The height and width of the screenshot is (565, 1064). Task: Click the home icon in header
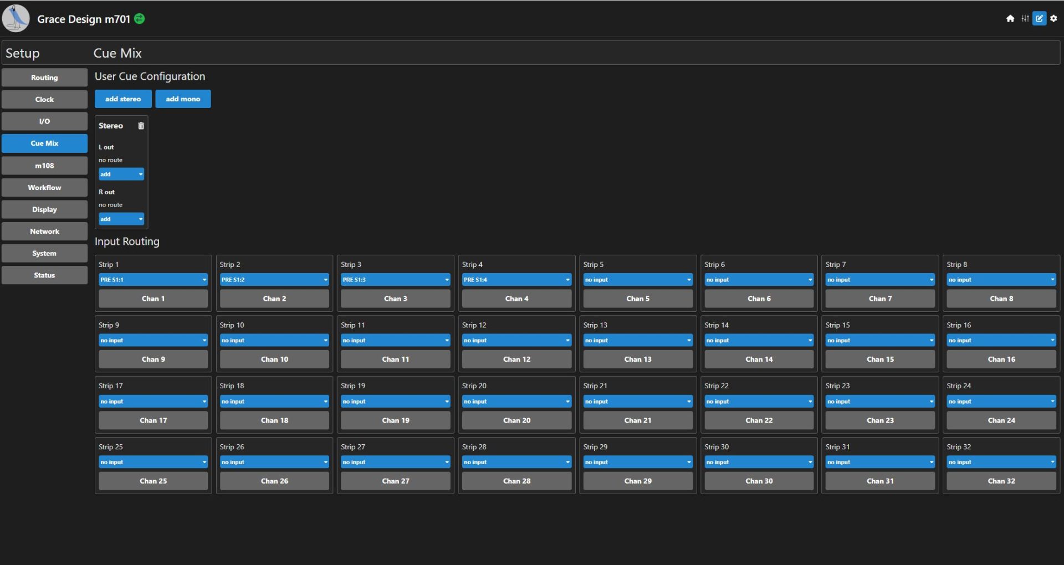point(1010,19)
